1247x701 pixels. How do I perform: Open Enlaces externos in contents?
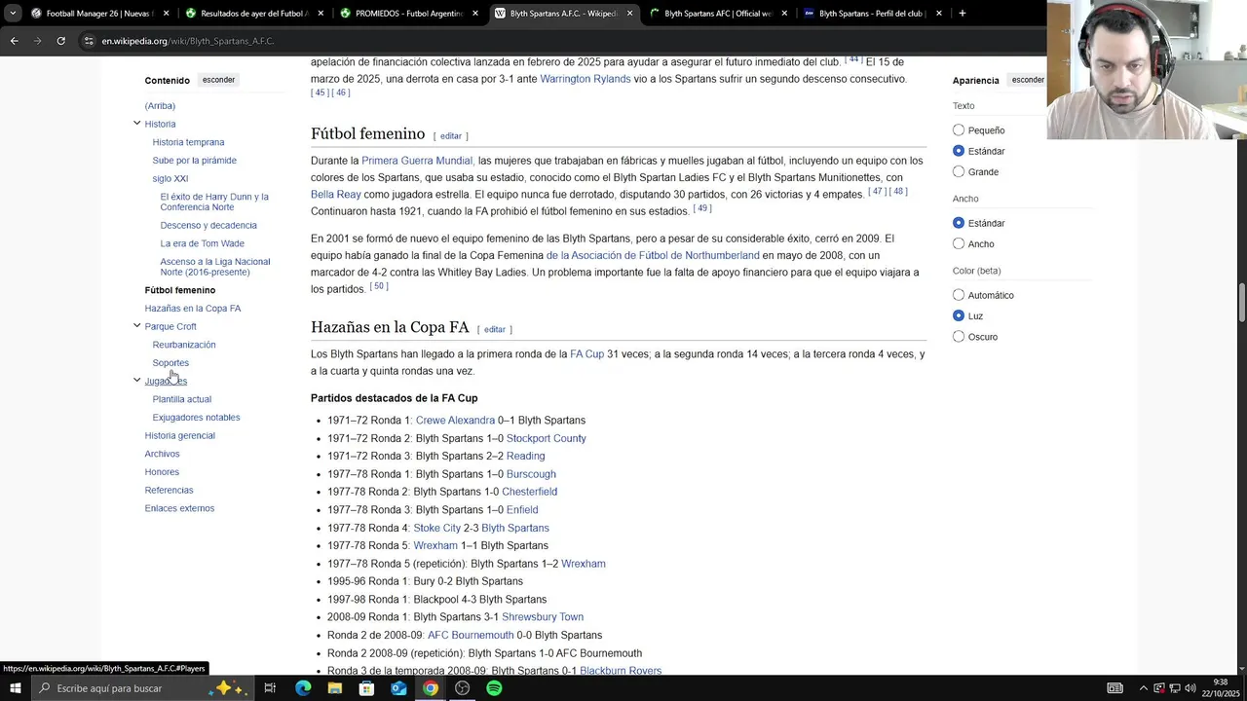click(x=179, y=508)
